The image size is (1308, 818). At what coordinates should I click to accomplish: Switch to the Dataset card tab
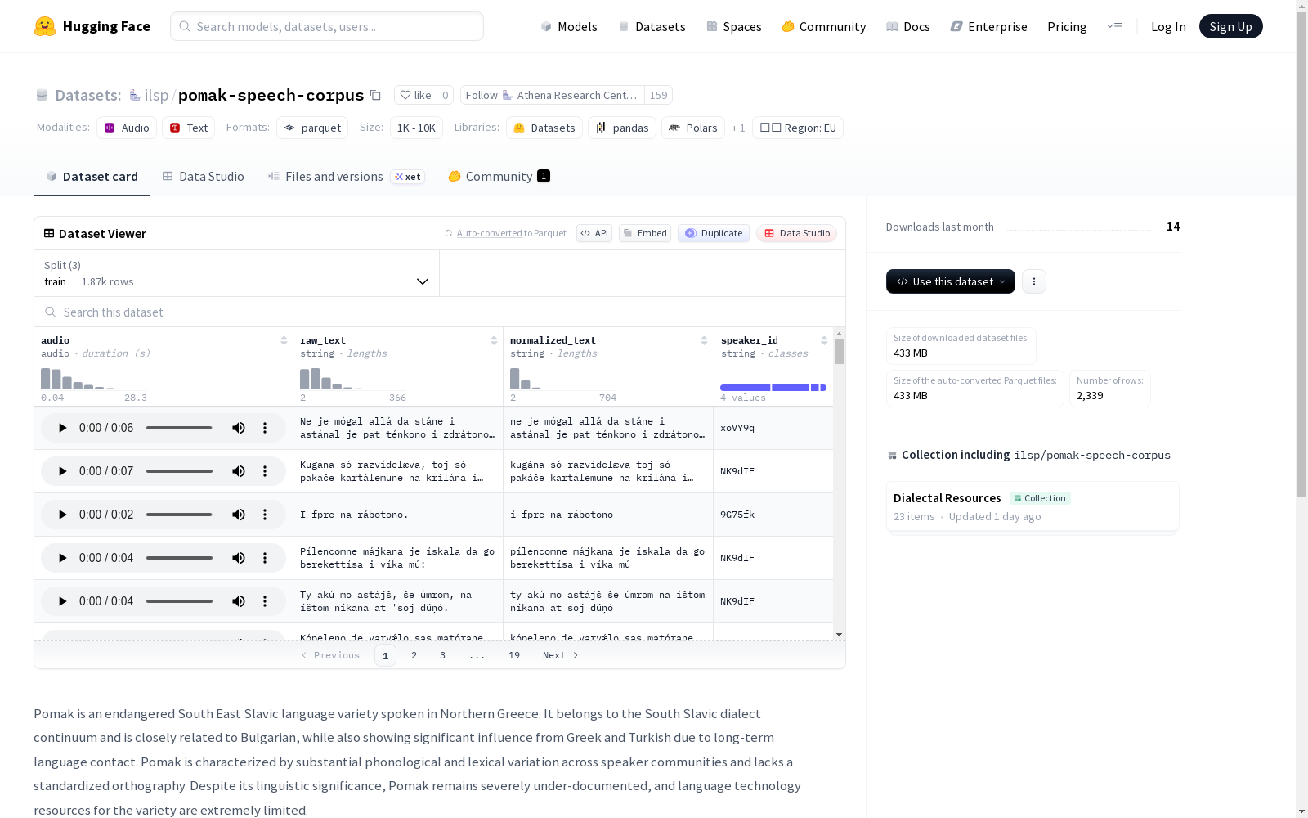click(x=92, y=177)
